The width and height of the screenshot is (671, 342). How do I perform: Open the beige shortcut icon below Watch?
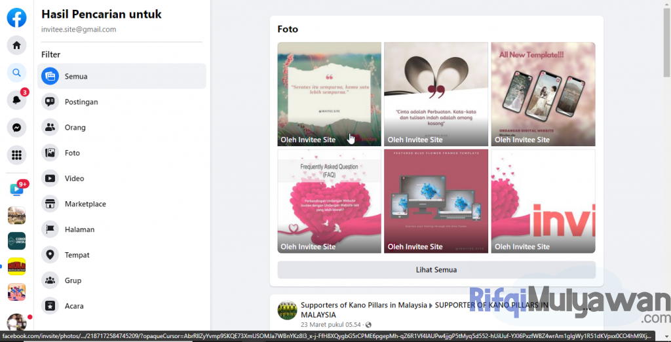click(16, 216)
